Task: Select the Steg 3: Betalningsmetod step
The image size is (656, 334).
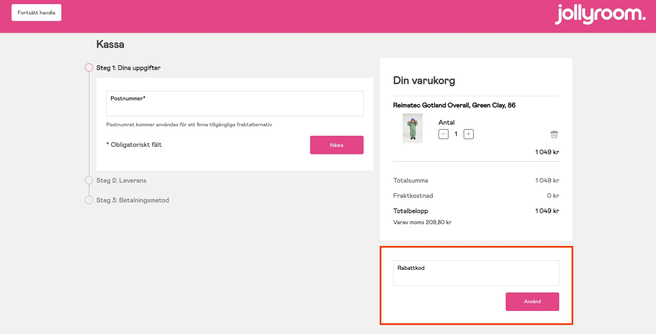Action: pos(133,200)
